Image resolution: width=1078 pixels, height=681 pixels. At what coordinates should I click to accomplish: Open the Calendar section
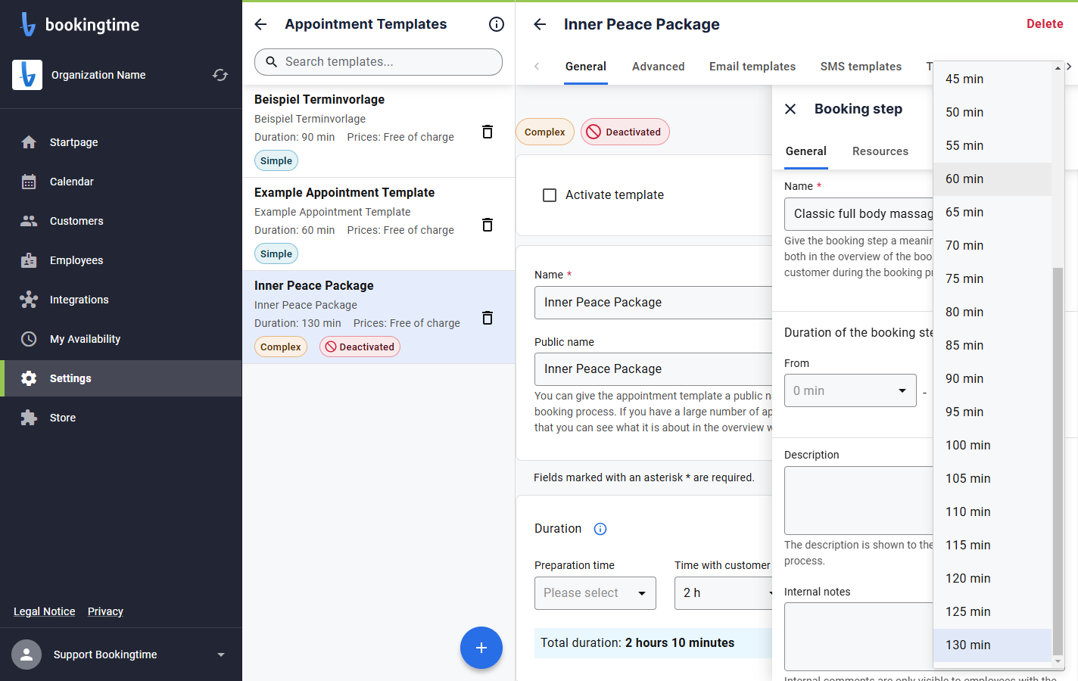coord(121,182)
